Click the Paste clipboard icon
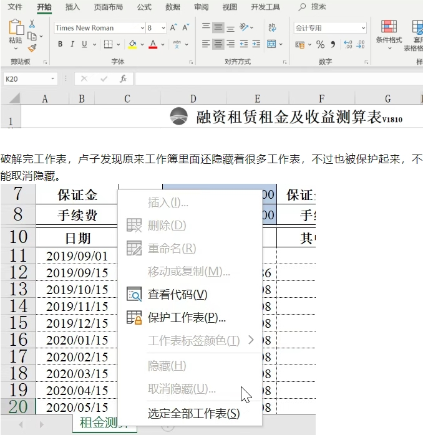Screen dimensions: 423x443 click(16, 30)
